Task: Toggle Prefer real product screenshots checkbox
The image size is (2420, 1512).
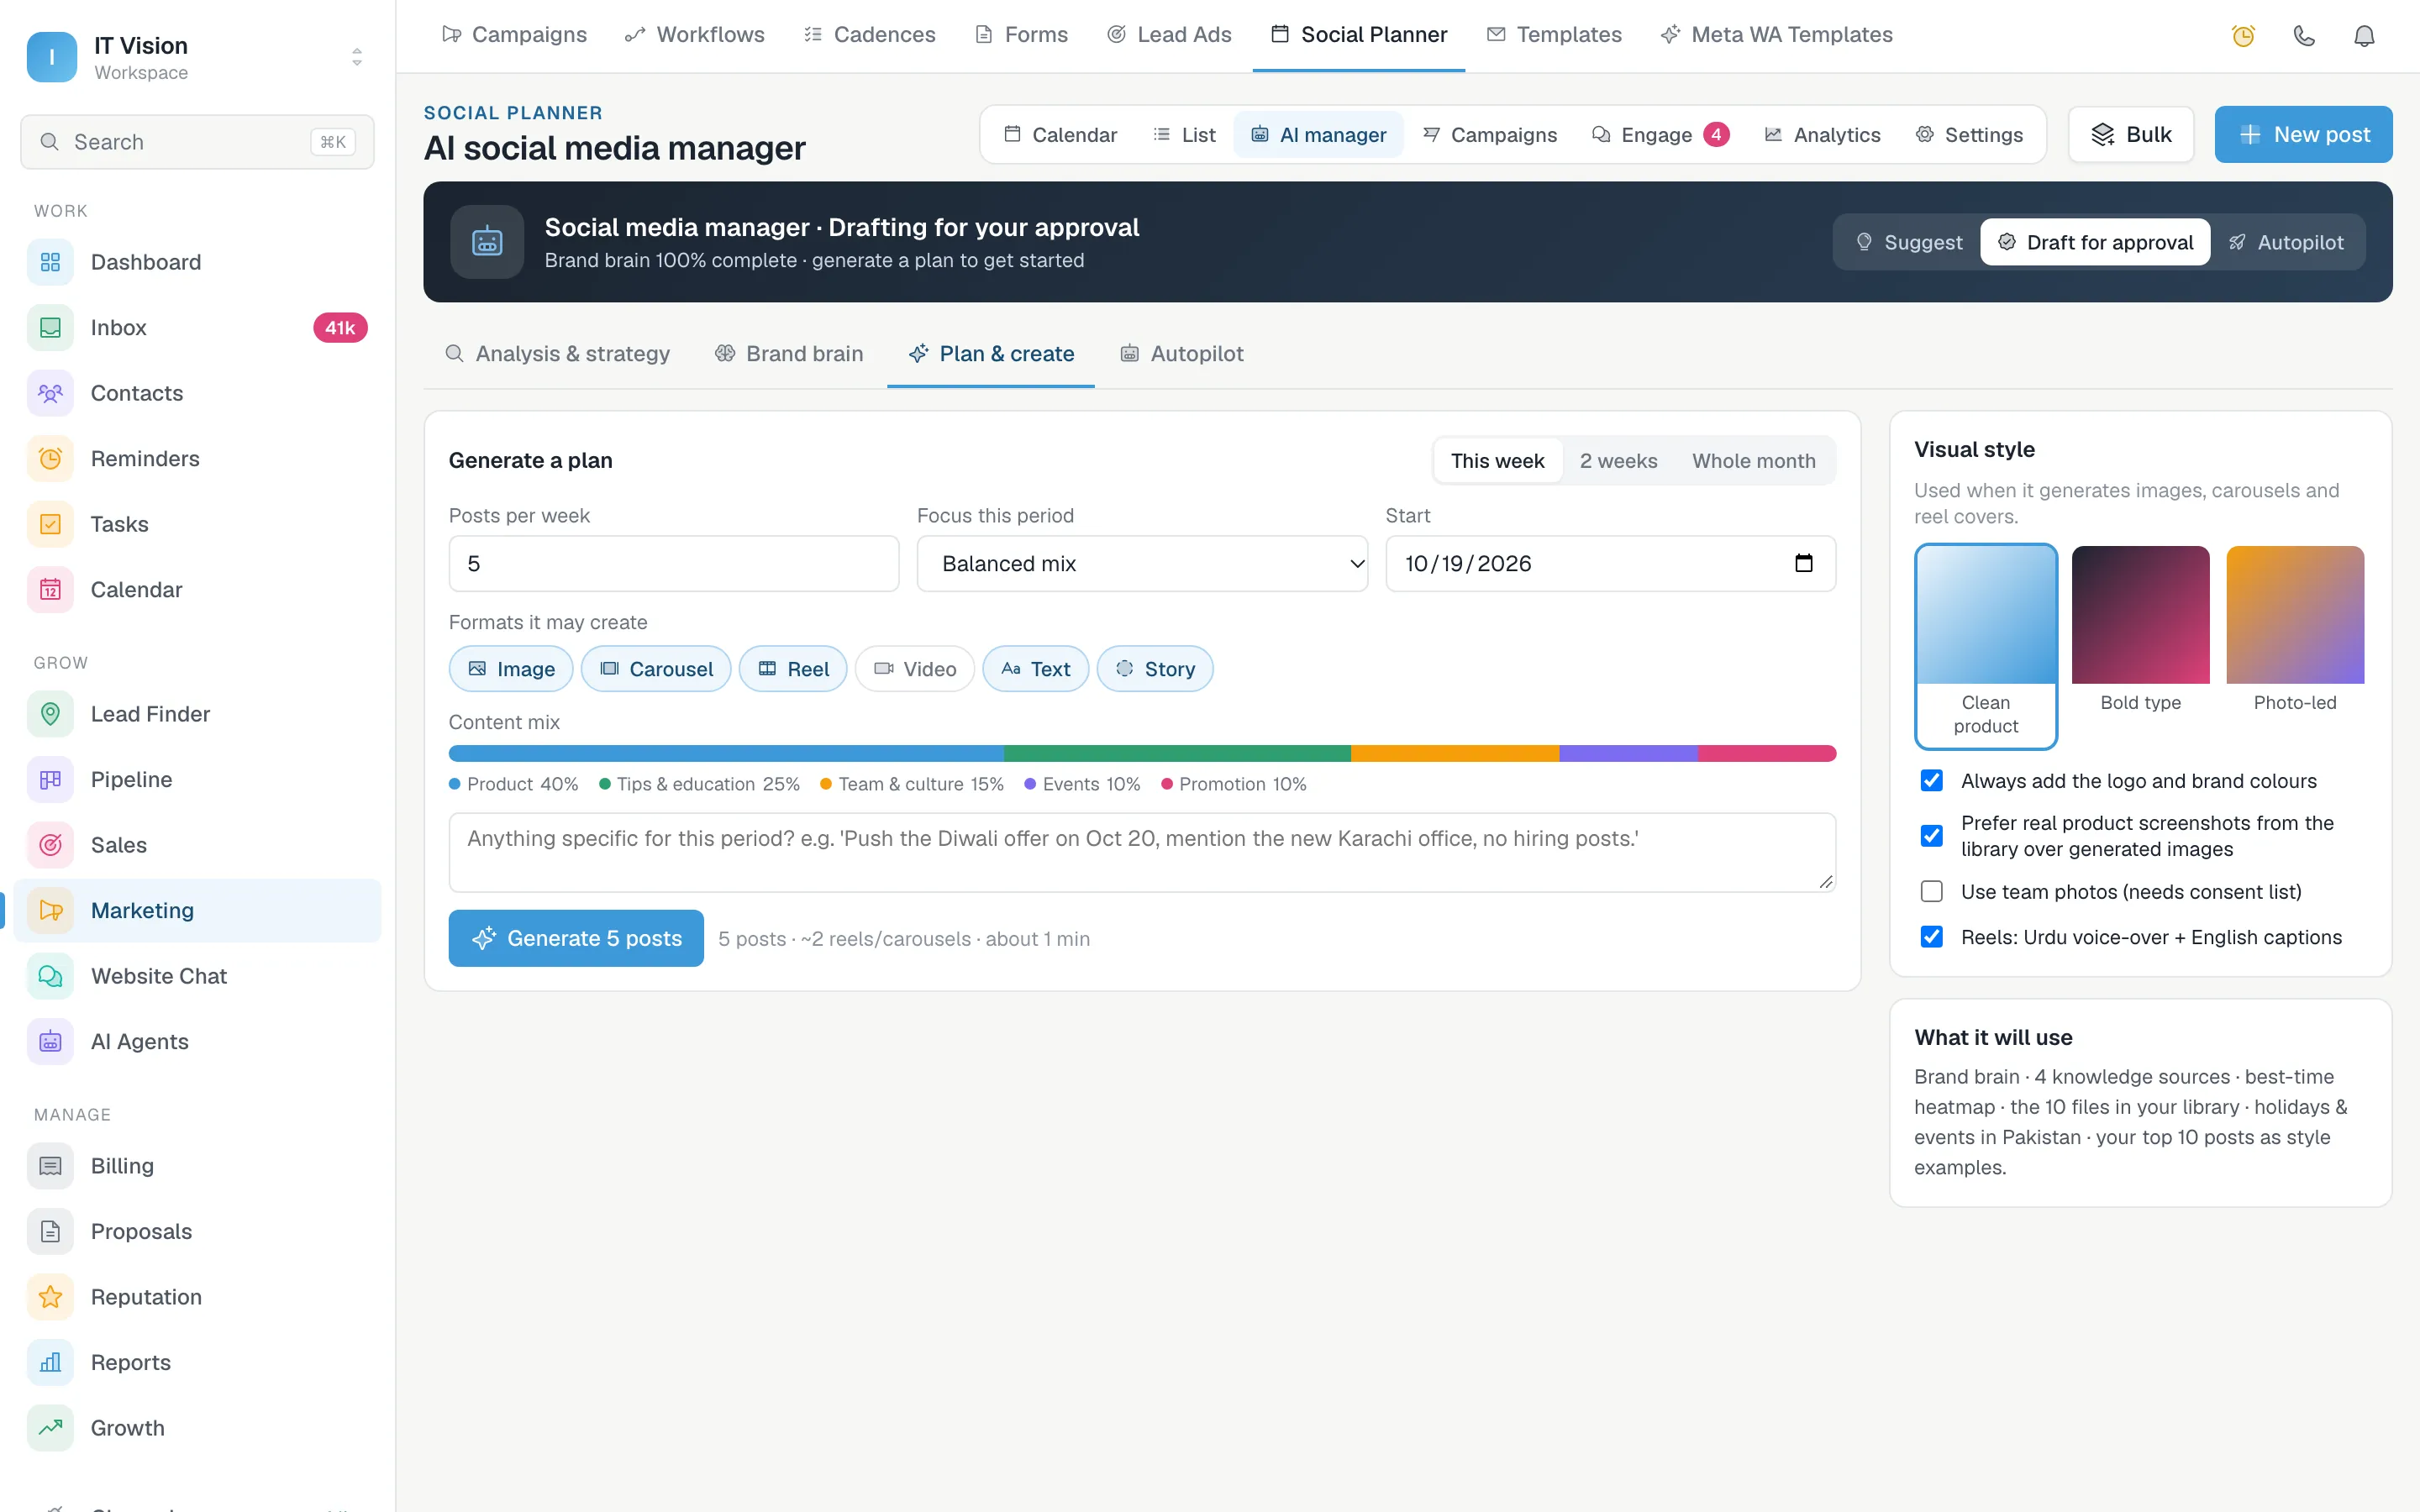Action: (1932, 836)
